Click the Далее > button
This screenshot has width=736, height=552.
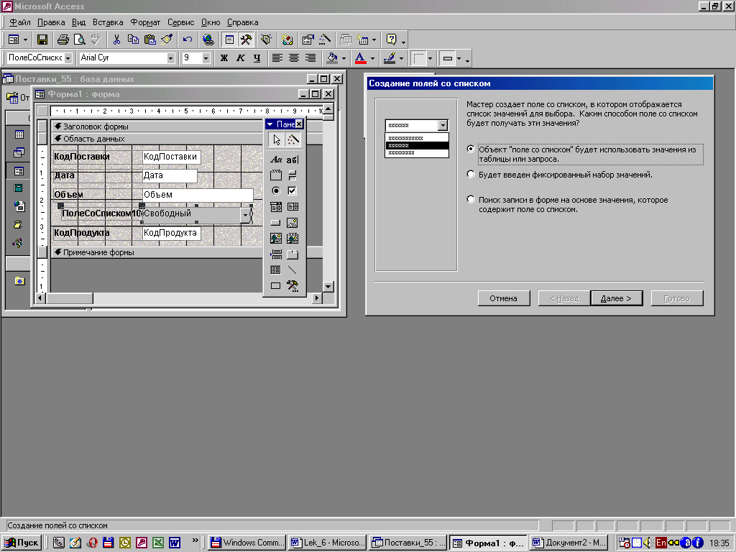point(616,298)
